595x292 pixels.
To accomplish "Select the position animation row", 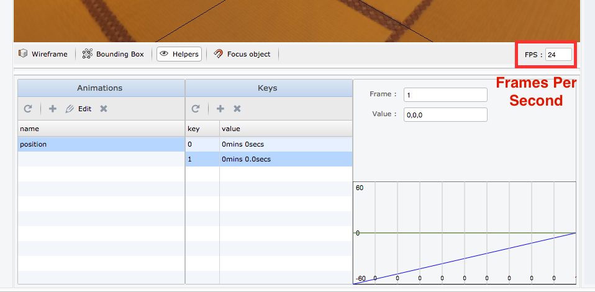I will point(101,144).
